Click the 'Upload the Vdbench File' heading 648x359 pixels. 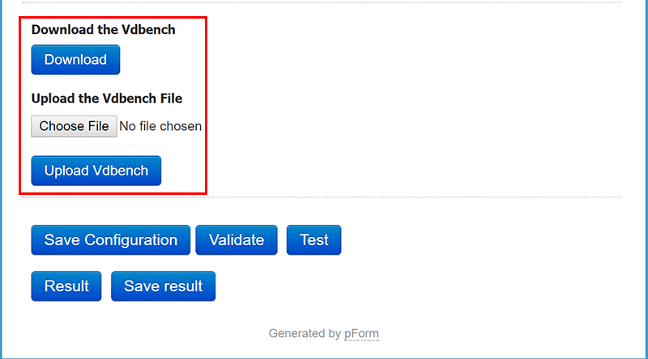click(x=106, y=99)
